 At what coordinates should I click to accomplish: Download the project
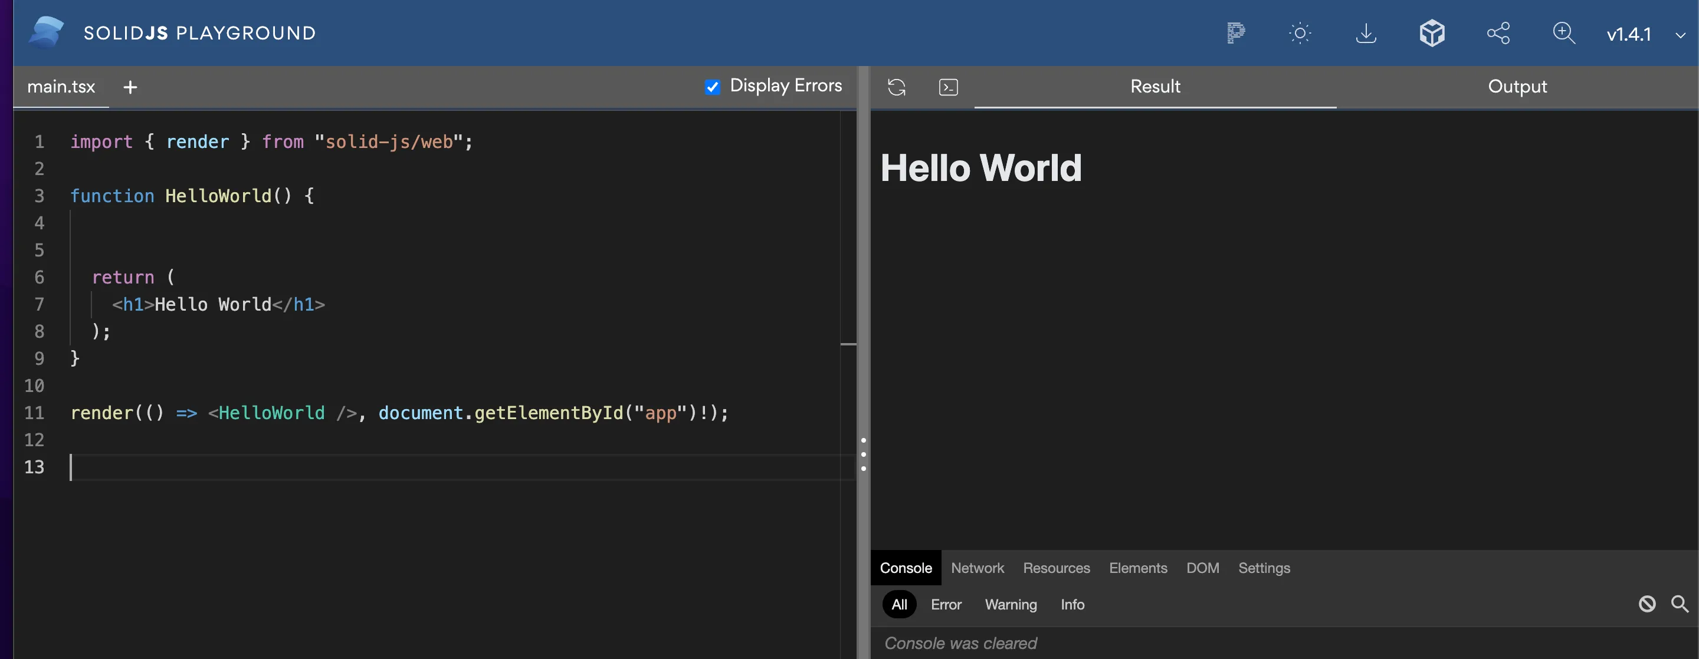click(1366, 33)
